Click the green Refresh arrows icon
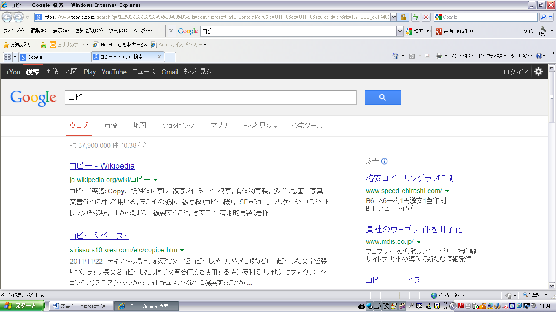The width and height of the screenshot is (556, 312). pos(416,17)
